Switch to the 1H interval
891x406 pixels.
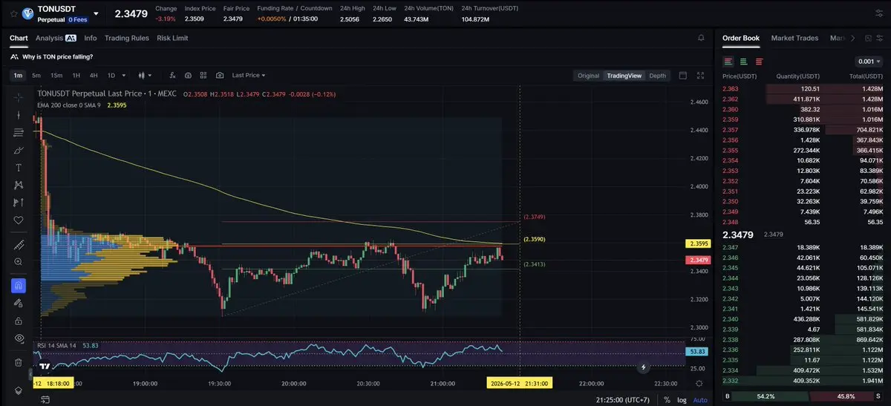point(76,75)
